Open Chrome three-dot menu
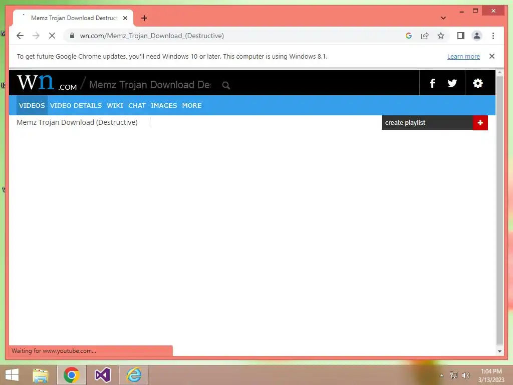The width and height of the screenshot is (513, 385). [493, 36]
